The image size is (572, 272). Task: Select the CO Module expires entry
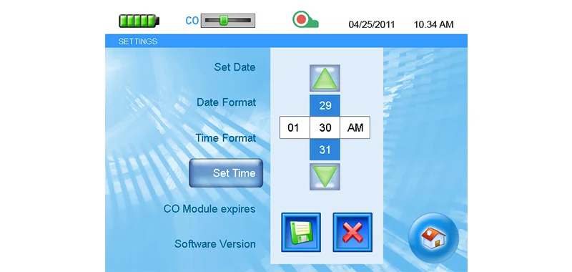(209, 209)
